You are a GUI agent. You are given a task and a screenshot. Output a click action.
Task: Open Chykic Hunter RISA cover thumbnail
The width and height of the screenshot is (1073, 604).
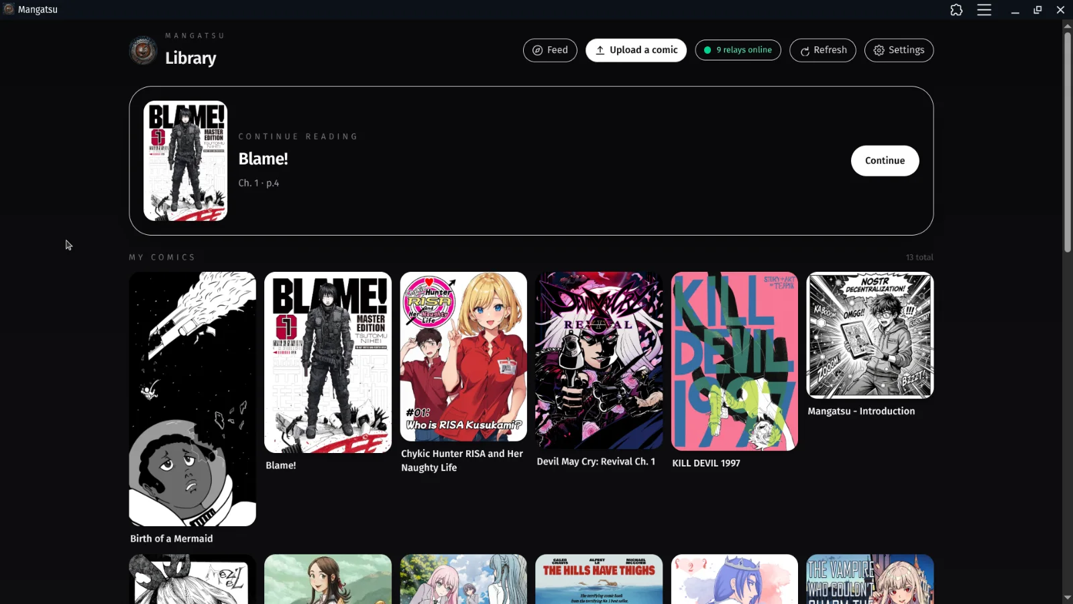click(x=463, y=356)
